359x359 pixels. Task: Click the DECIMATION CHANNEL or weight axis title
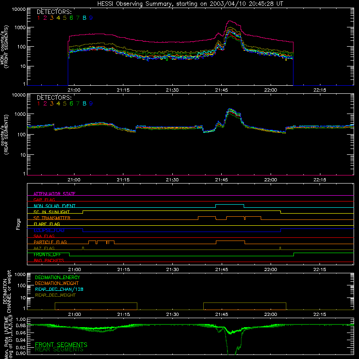coord(7,291)
